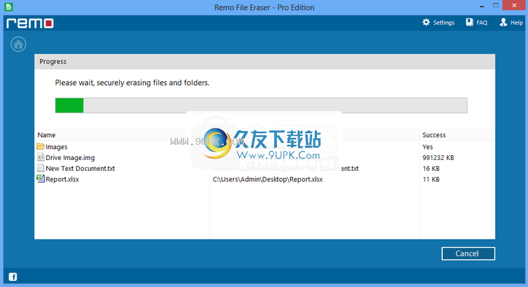Screen dimensions: 528x287
Task: Minimize the Remo File Eraser window
Action: click(482, 5)
